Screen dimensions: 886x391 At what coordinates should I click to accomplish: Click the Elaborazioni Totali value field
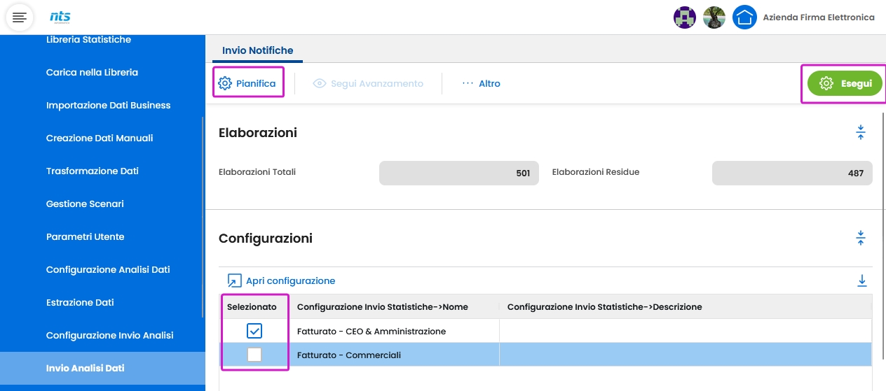[458, 173]
